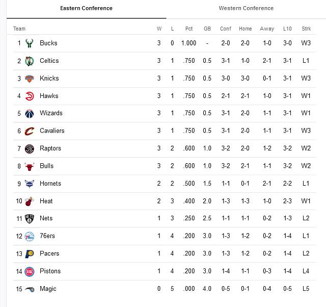Click the Cavaliers team logo
The image size is (326, 307).
pyautogui.click(x=29, y=131)
